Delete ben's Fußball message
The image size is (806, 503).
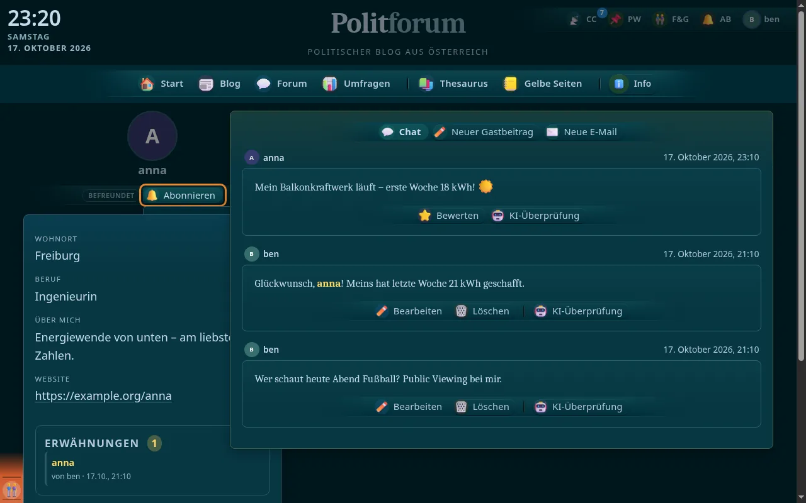(x=482, y=407)
